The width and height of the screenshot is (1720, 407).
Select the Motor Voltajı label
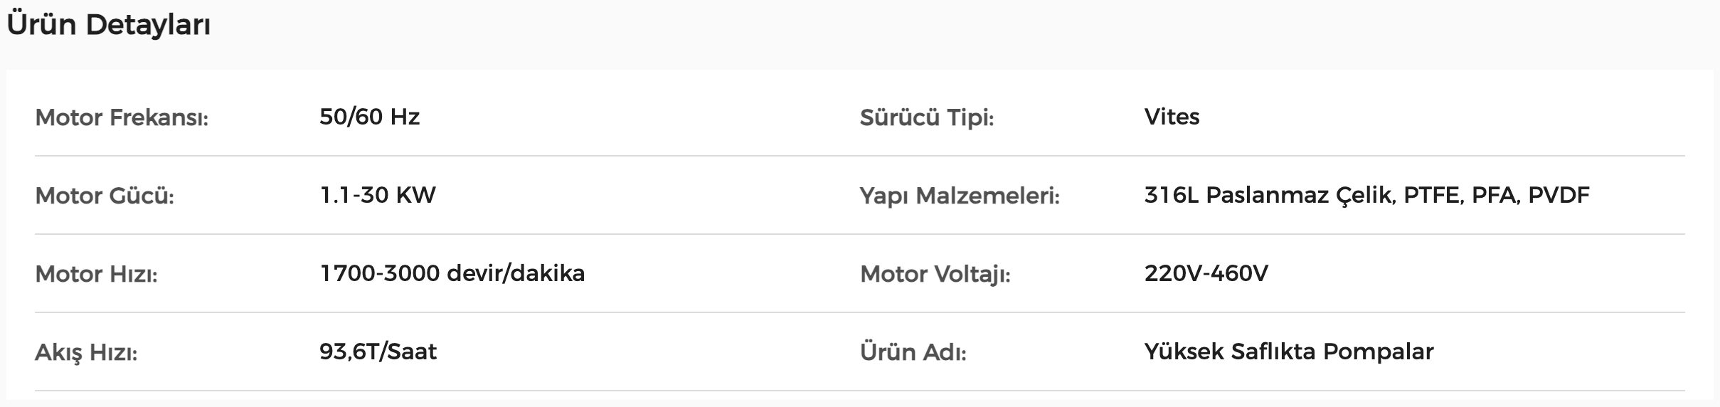(935, 274)
